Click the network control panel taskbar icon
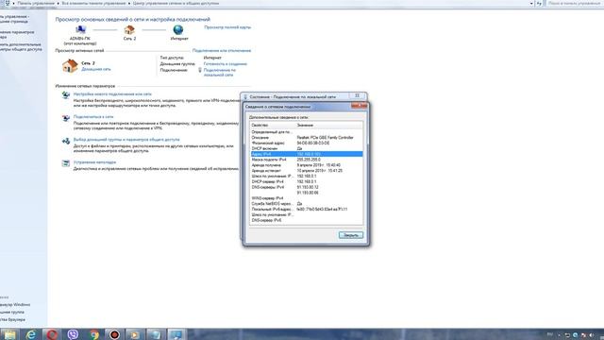This screenshot has height=340, width=604. (176, 334)
